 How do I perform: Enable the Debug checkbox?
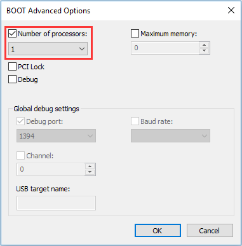[12, 79]
